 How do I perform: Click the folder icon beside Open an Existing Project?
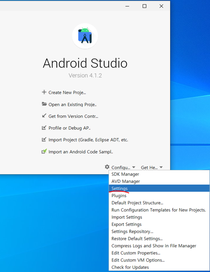[44, 104]
